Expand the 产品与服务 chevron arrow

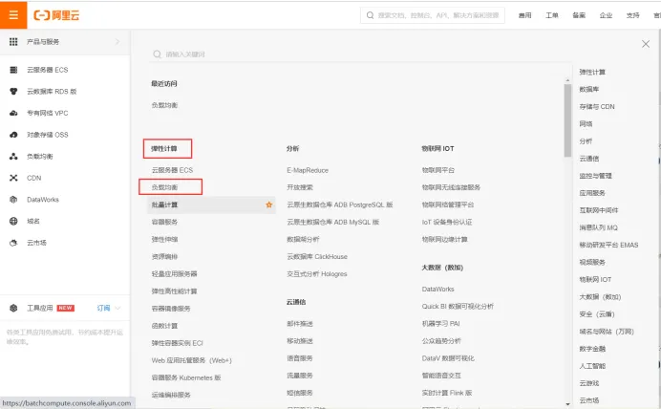pyautogui.click(x=117, y=41)
